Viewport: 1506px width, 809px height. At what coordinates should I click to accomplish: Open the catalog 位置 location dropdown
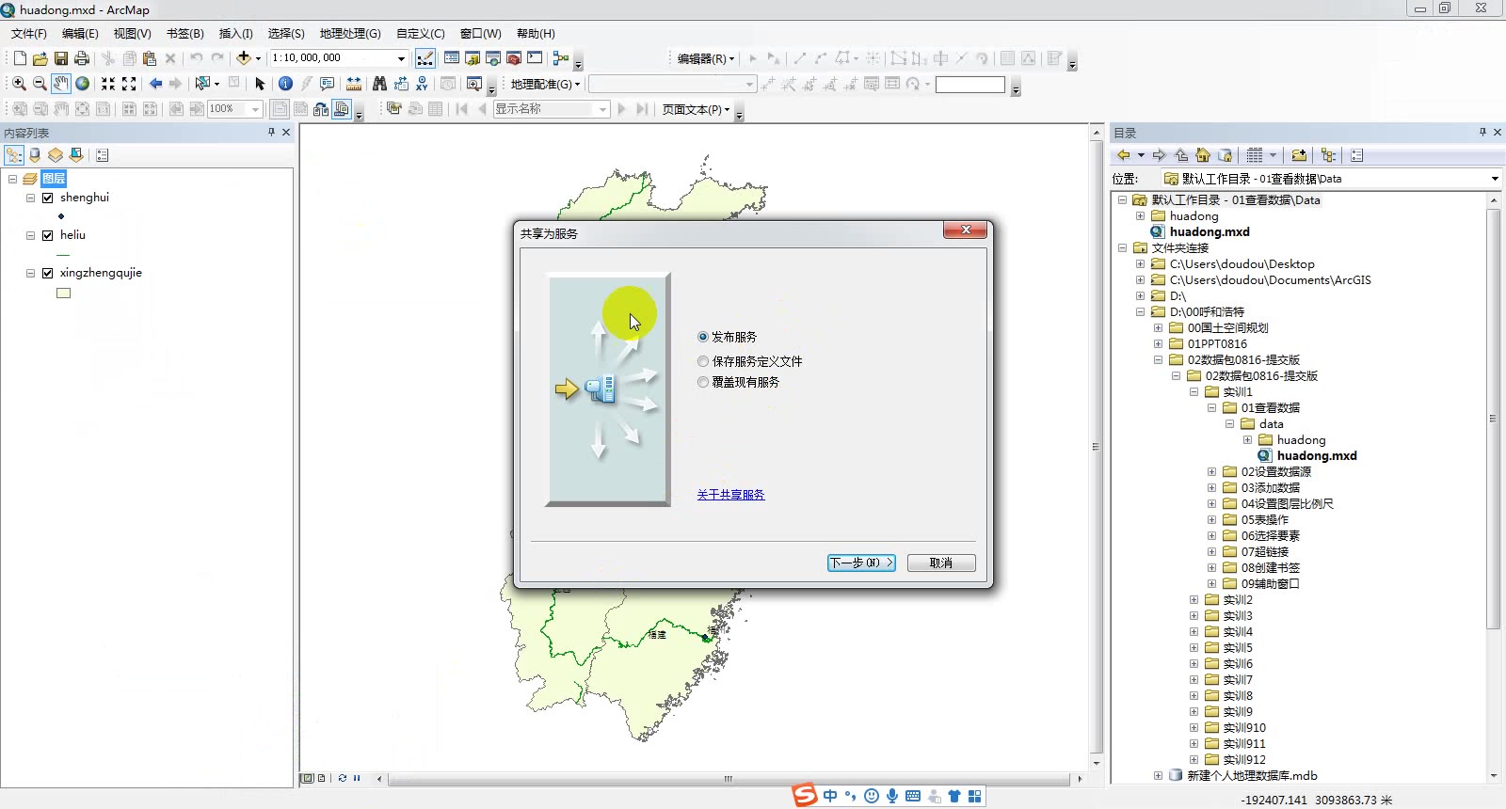click(1494, 179)
